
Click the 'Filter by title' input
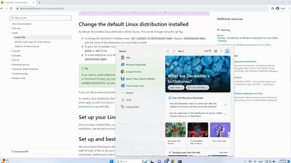(40, 18)
